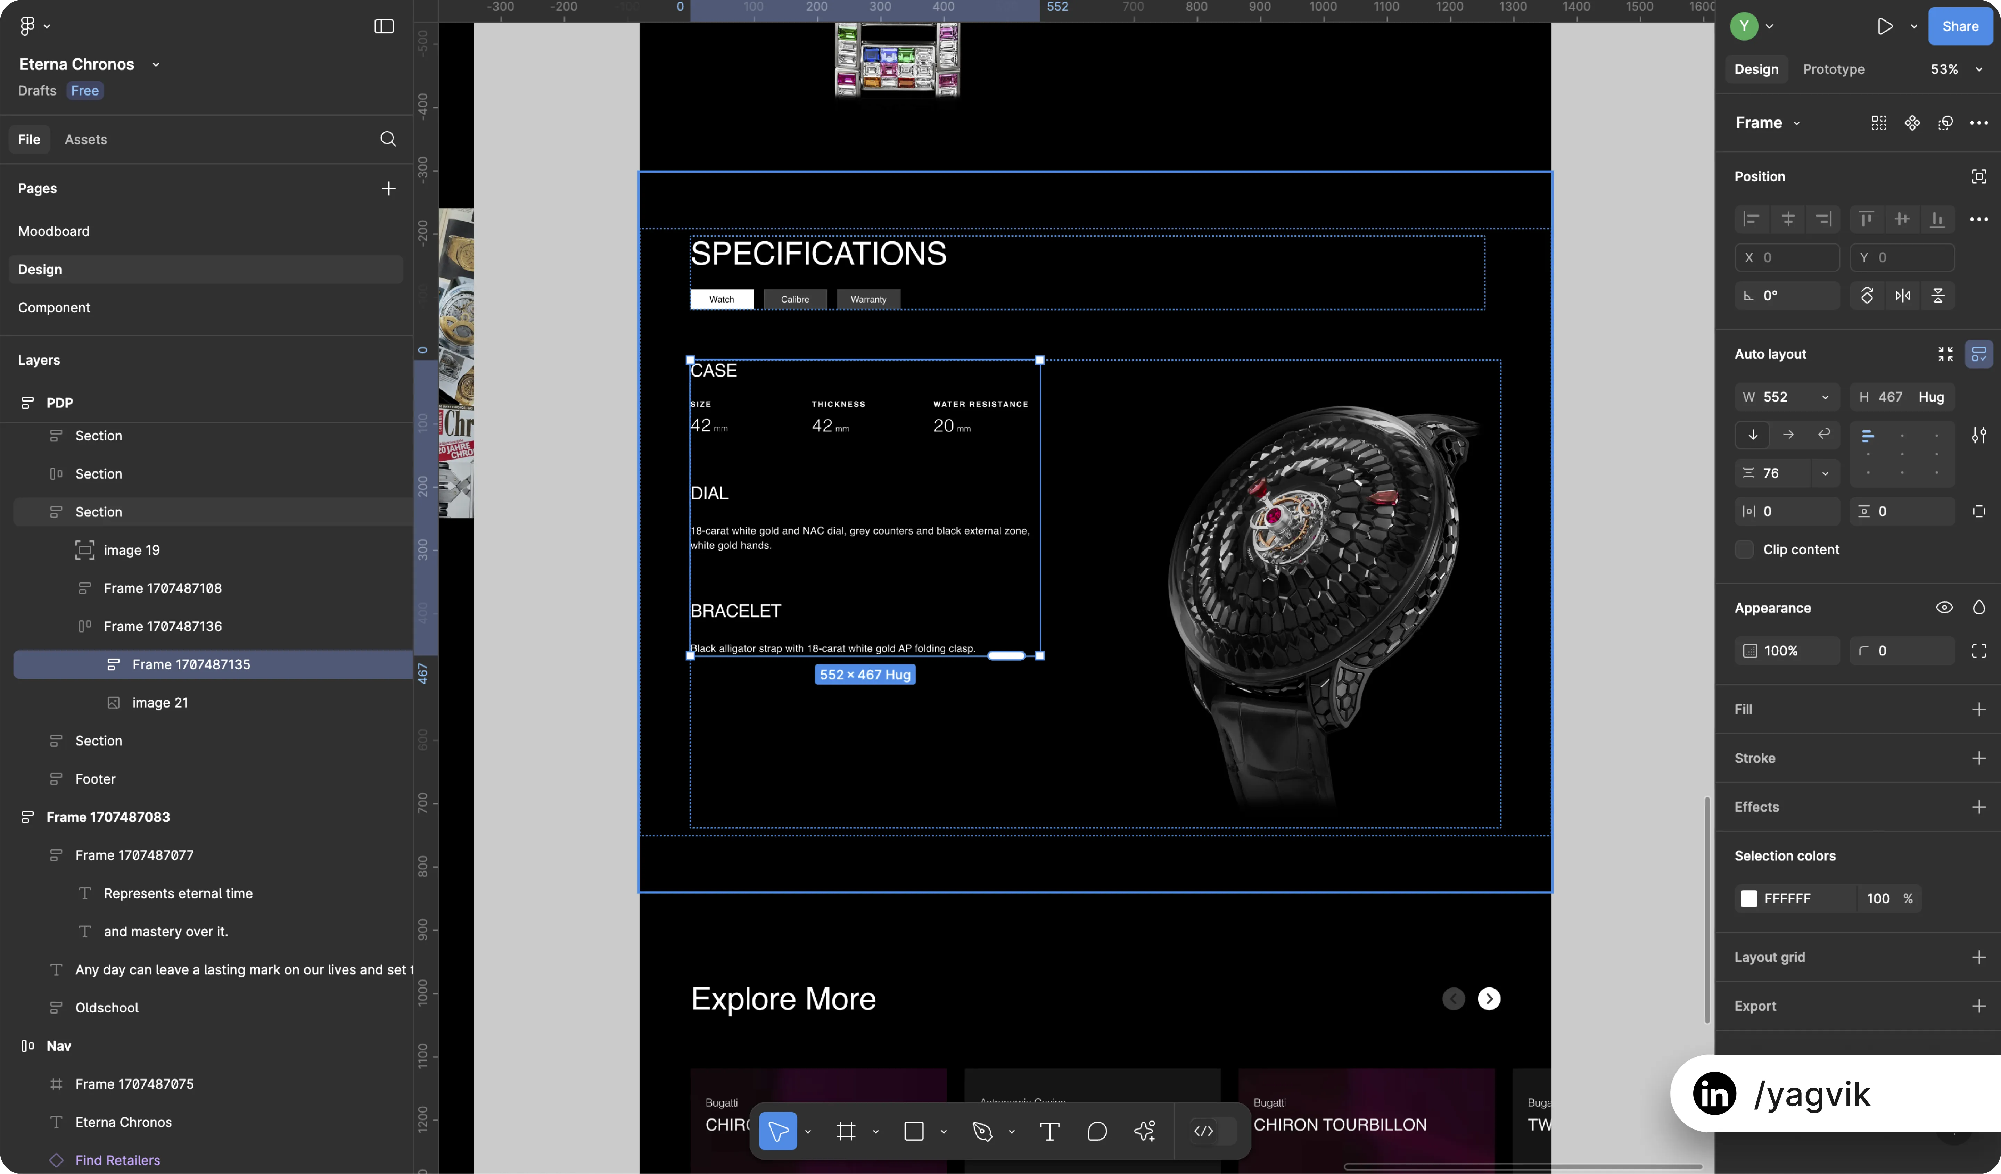The image size is (2001, 1174).
Task: Select the image 21 layer
Action: [159, 703]
